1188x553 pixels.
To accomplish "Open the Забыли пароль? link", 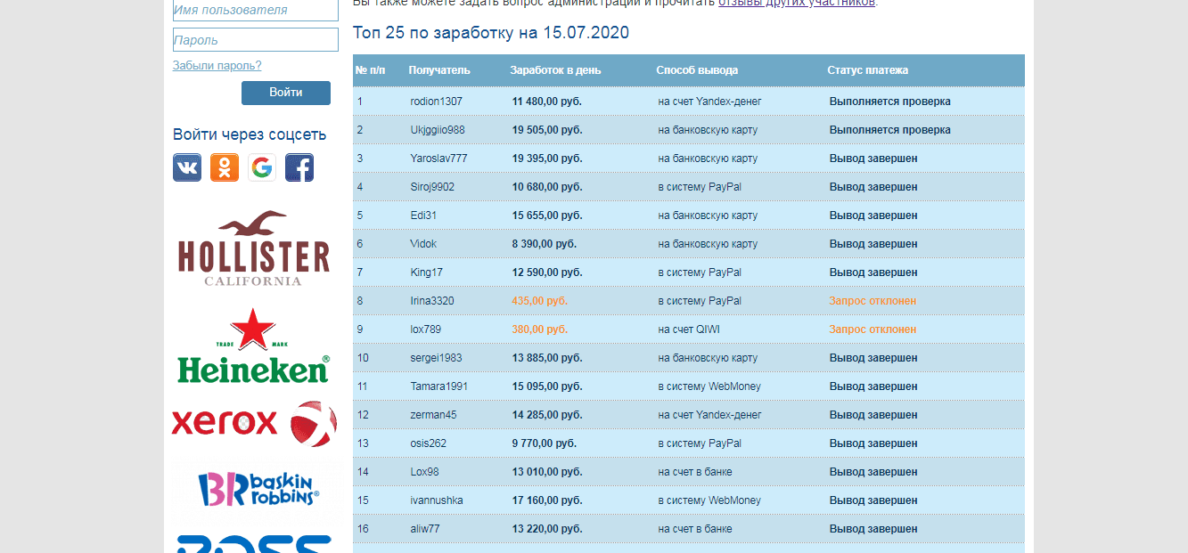I will (x=217, y=65).
